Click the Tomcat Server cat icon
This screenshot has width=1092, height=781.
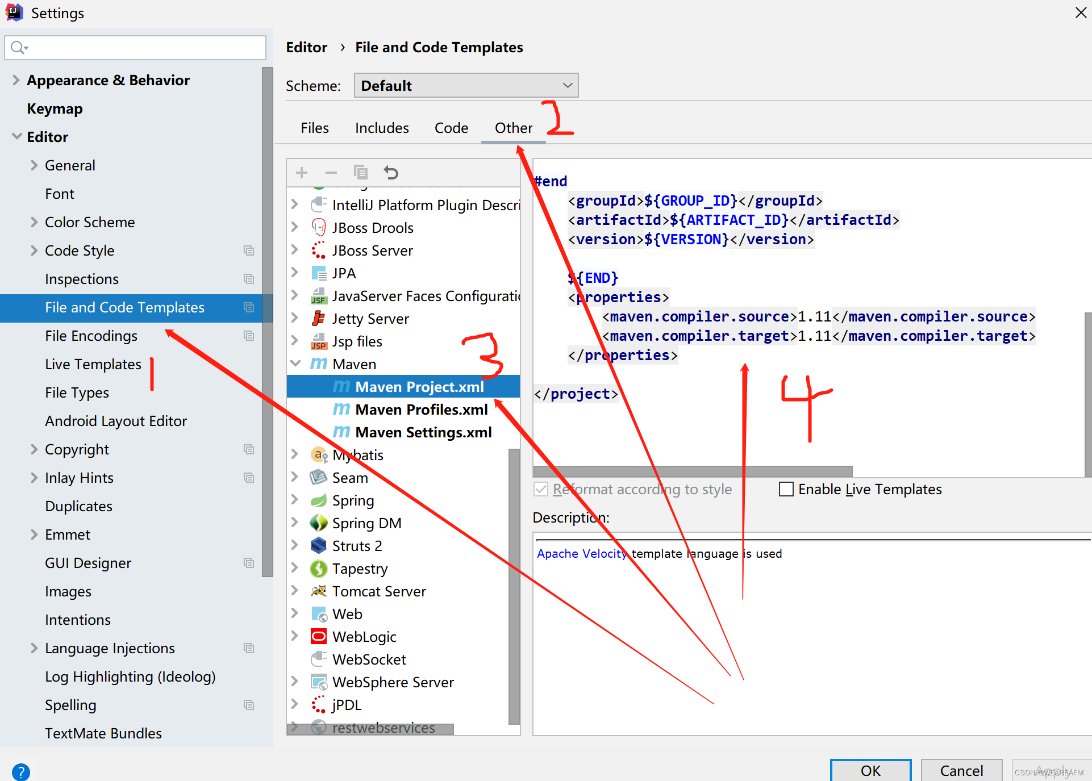click(319, 591)
